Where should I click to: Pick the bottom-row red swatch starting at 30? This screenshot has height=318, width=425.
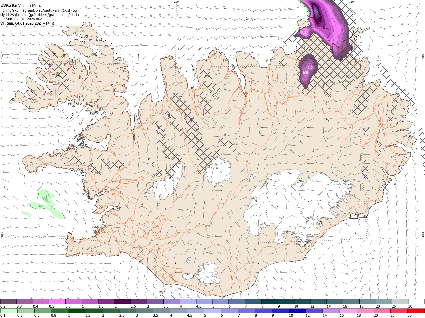416,311
